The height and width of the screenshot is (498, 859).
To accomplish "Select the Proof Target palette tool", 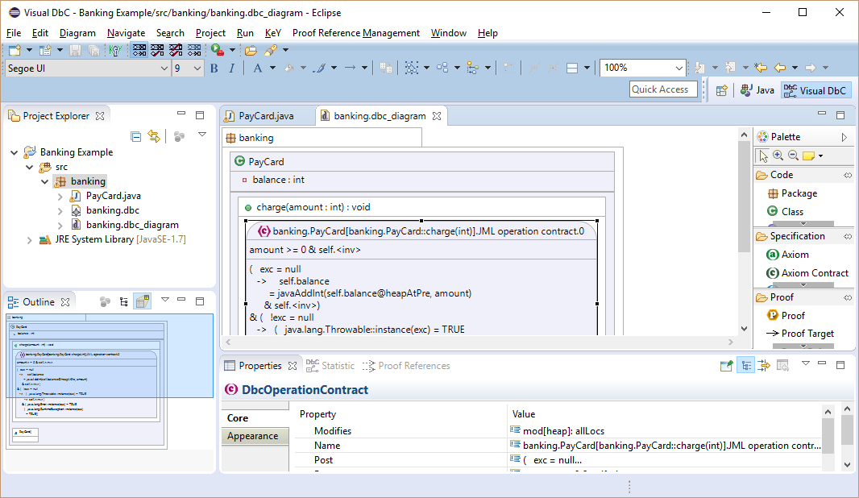I will click(800, 334).
